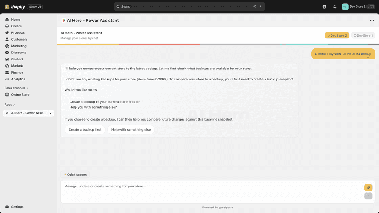Expand the Sales channels section

(x=16, y=88)
